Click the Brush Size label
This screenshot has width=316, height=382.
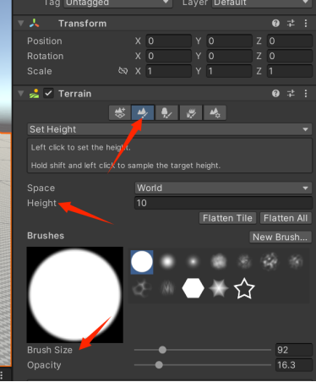pos(50,350)
